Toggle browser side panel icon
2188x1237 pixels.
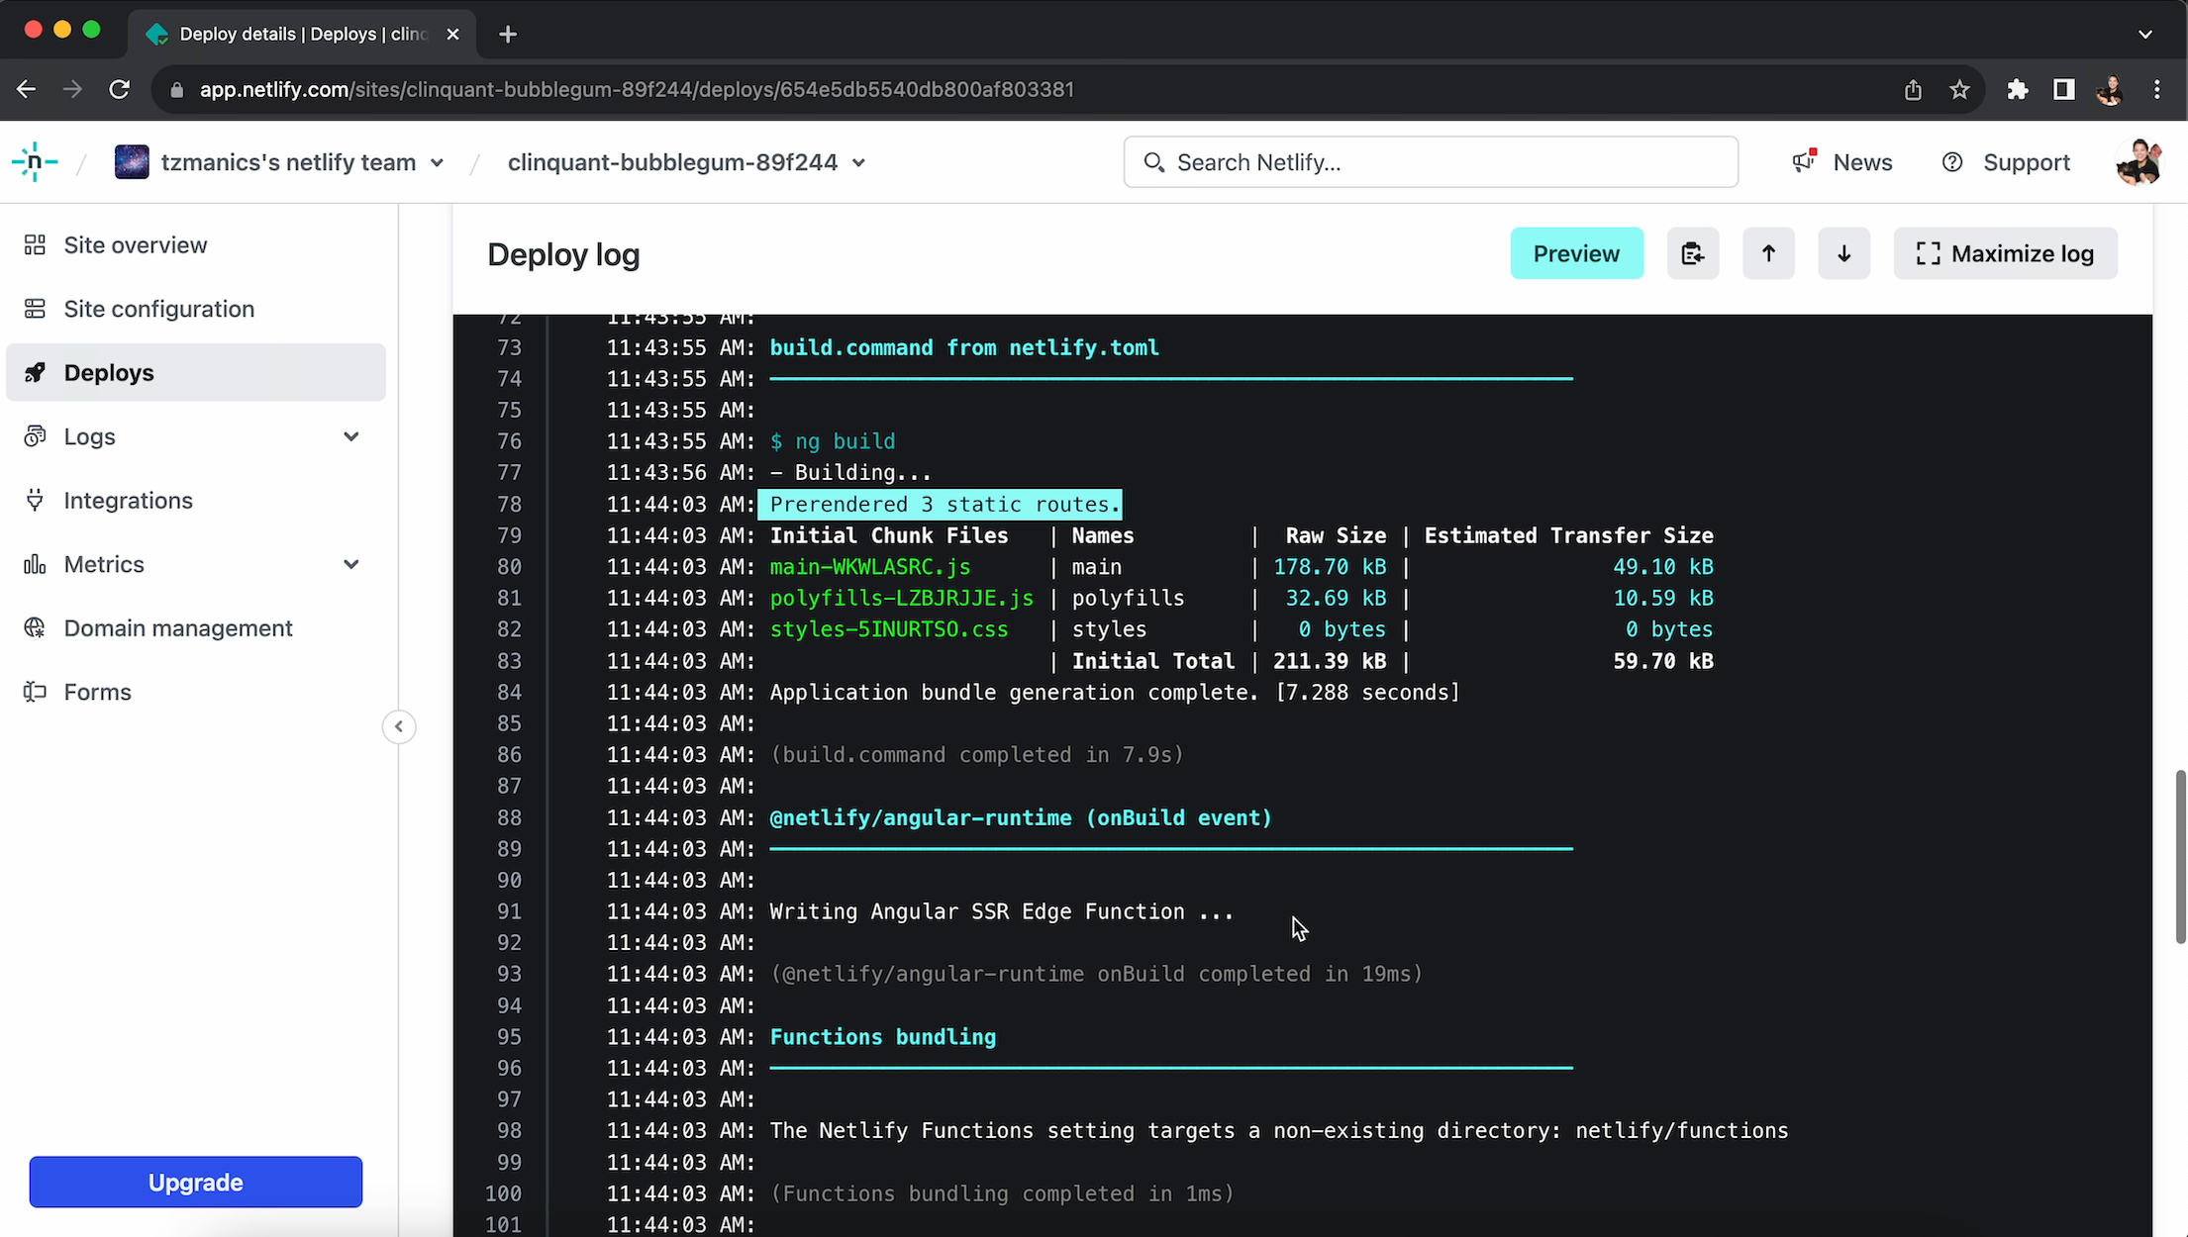tap(2063, 90)
